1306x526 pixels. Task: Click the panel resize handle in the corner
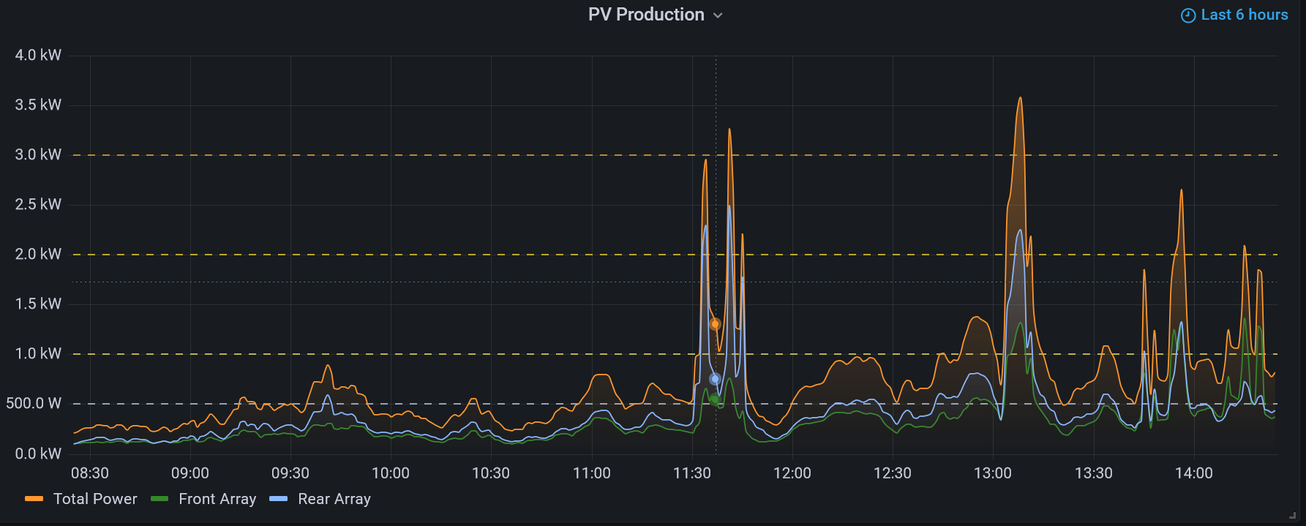pyautogui.click(x=1292, y=516)
